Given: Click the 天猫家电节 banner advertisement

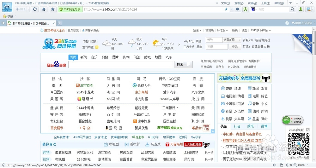Looking at the screenshot, I should pos(244,78).
